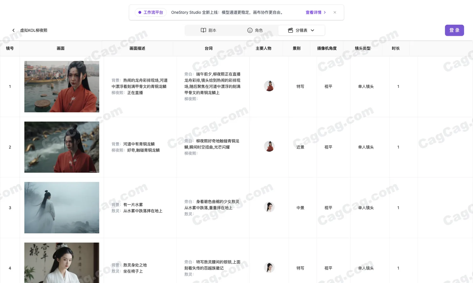Click the duration value in row 3
The width and height of the screenshot is (473, 283).
tap(398, 208)
